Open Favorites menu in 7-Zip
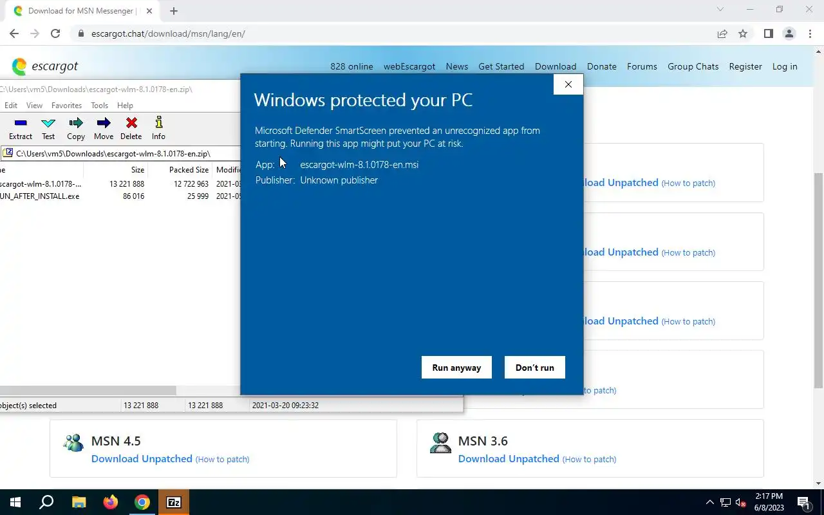 tap(66, 106)
